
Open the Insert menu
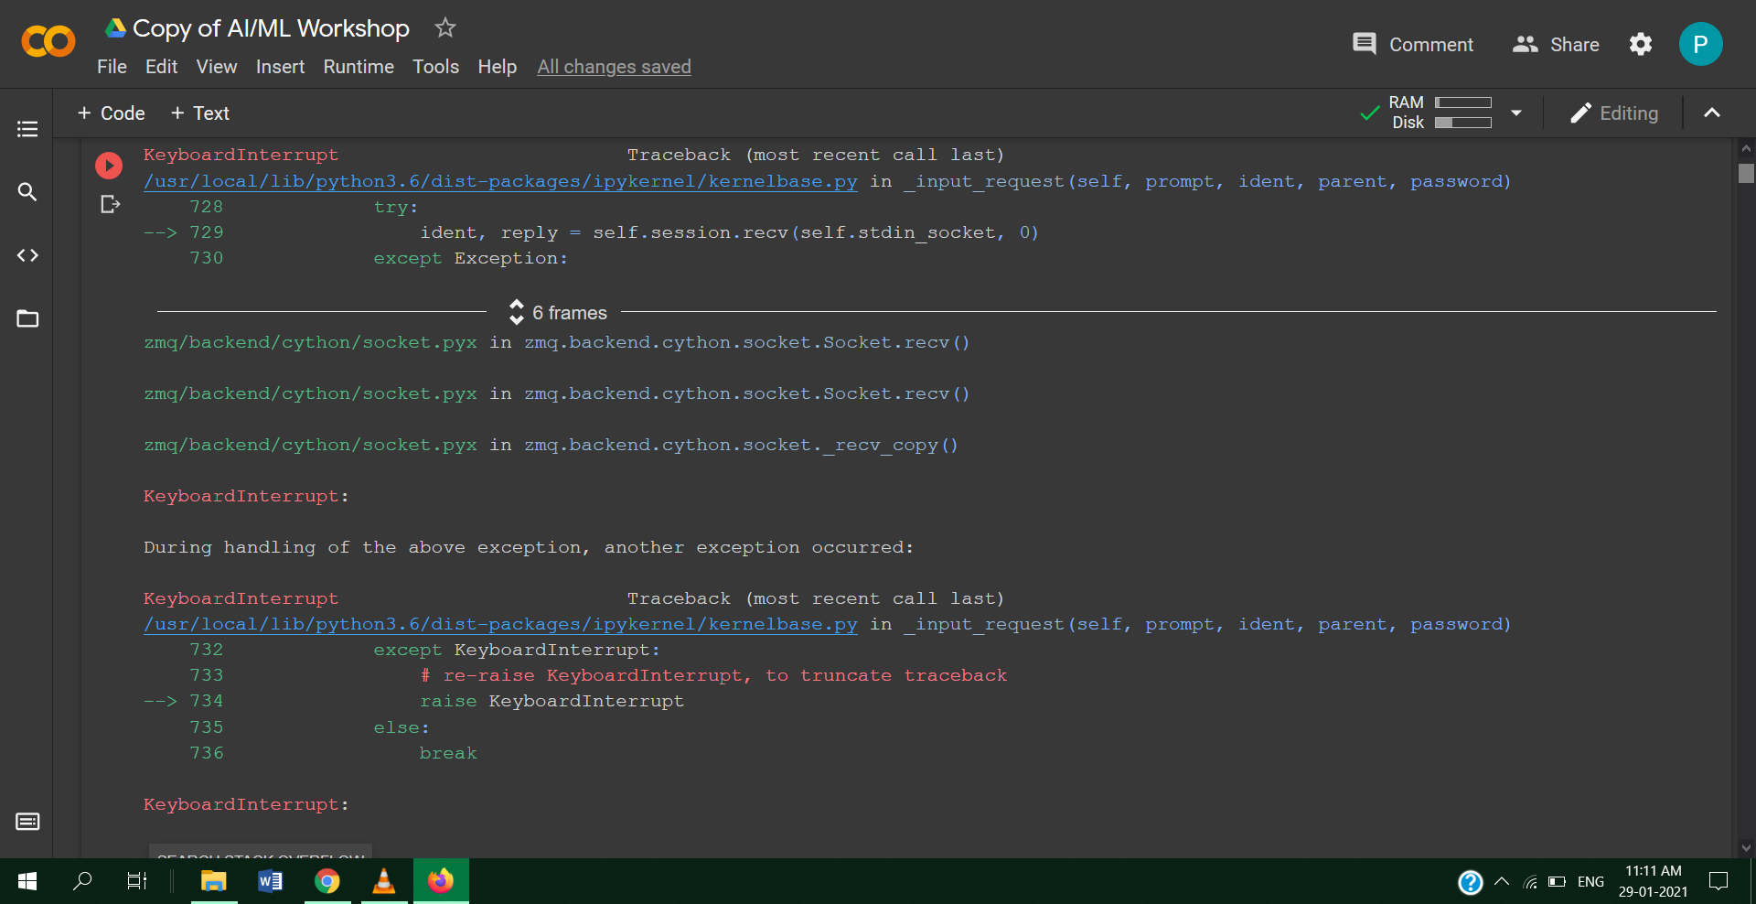280,67
